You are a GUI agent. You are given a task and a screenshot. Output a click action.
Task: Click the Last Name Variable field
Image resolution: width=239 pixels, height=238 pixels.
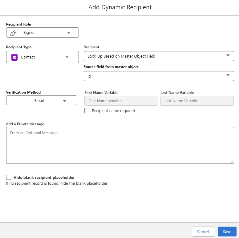[197, 101]
